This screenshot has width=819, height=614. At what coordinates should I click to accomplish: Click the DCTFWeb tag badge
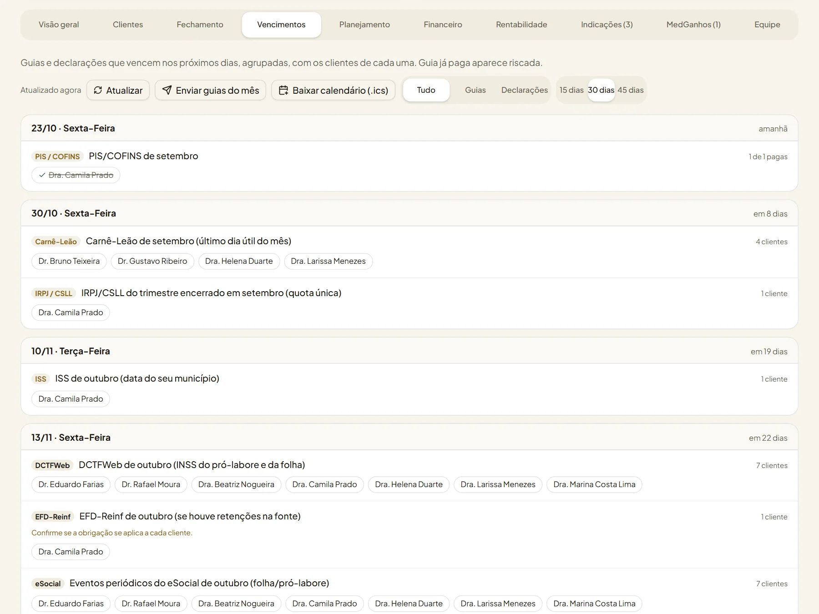click(52, 465)
